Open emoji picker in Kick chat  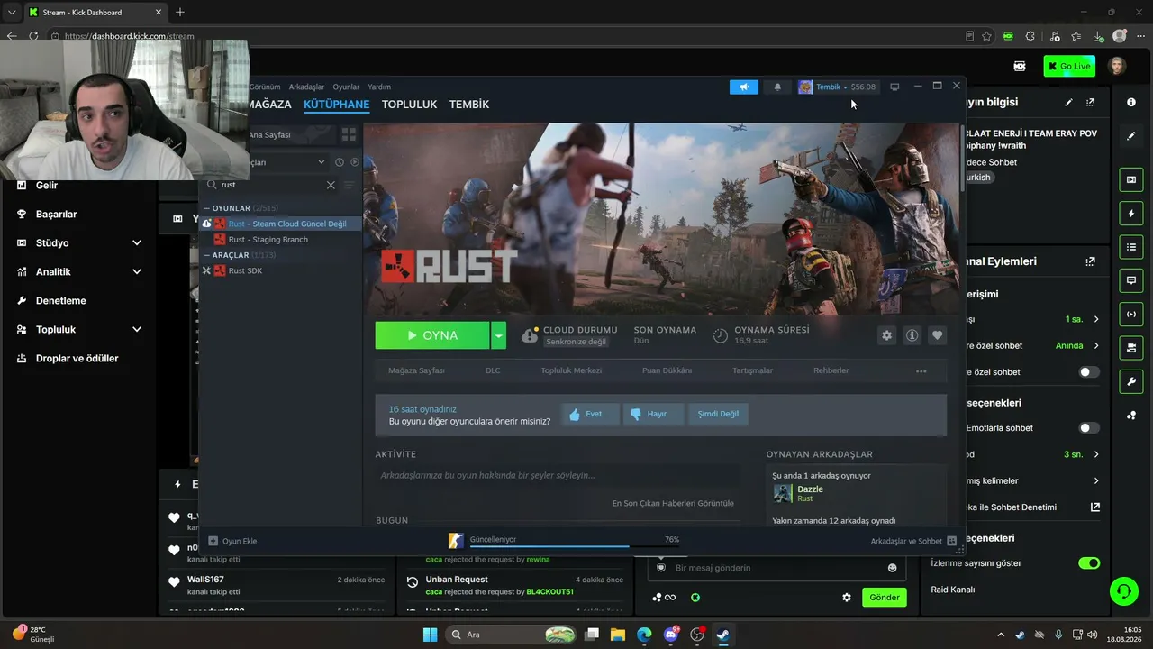[893, 568]
